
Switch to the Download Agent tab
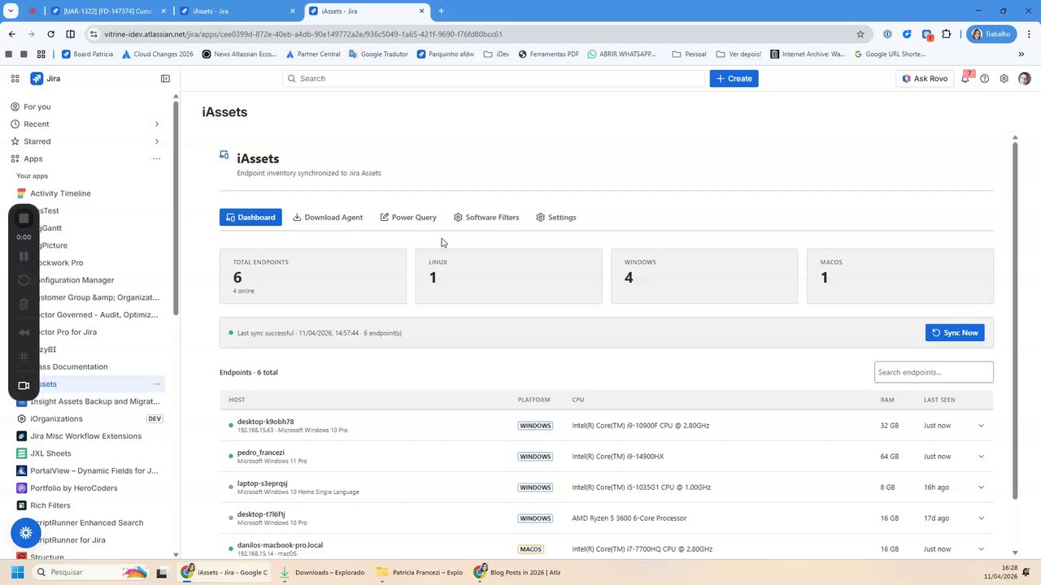[328, 218]
